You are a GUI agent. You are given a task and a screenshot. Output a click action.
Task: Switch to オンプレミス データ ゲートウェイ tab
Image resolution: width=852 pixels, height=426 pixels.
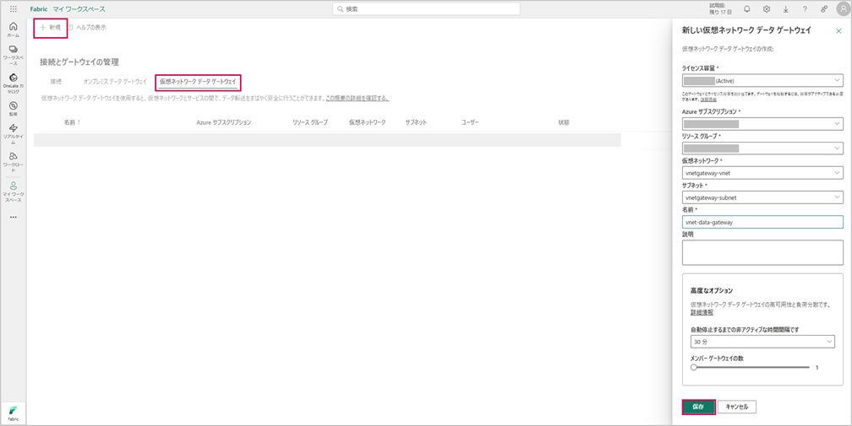point(115,82)
